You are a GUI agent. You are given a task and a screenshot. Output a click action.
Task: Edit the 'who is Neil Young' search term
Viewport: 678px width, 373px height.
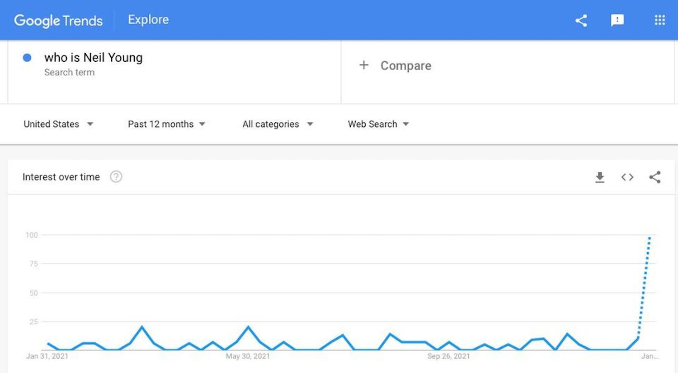[93, 58]
